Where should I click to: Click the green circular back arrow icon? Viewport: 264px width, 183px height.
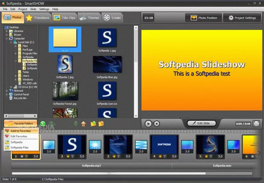(x=43, y=124)
